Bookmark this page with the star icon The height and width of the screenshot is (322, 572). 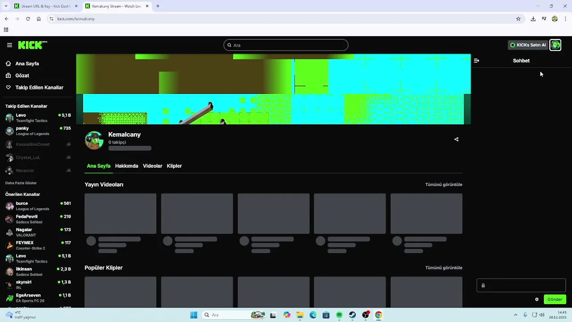[518, 19]
